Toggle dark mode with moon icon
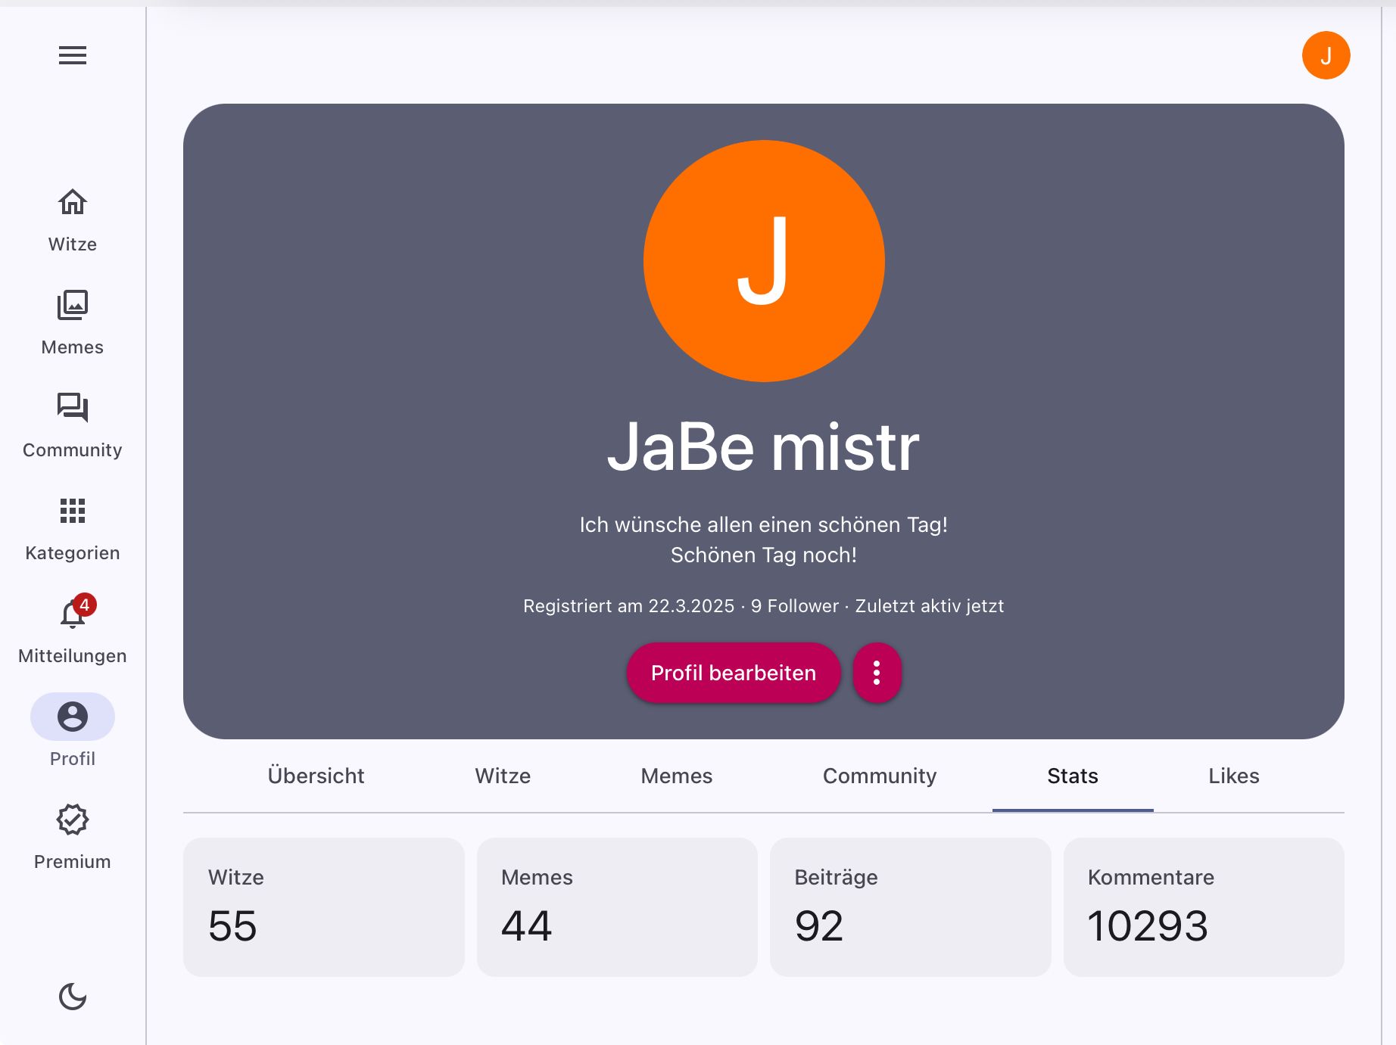 (73, 997)
